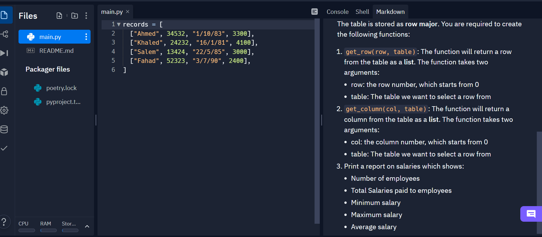Click the "3/7/90" date string

coord(207,61)
